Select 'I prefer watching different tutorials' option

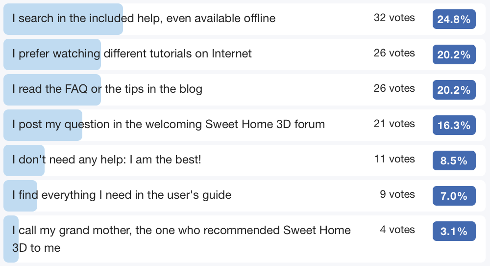132,53
